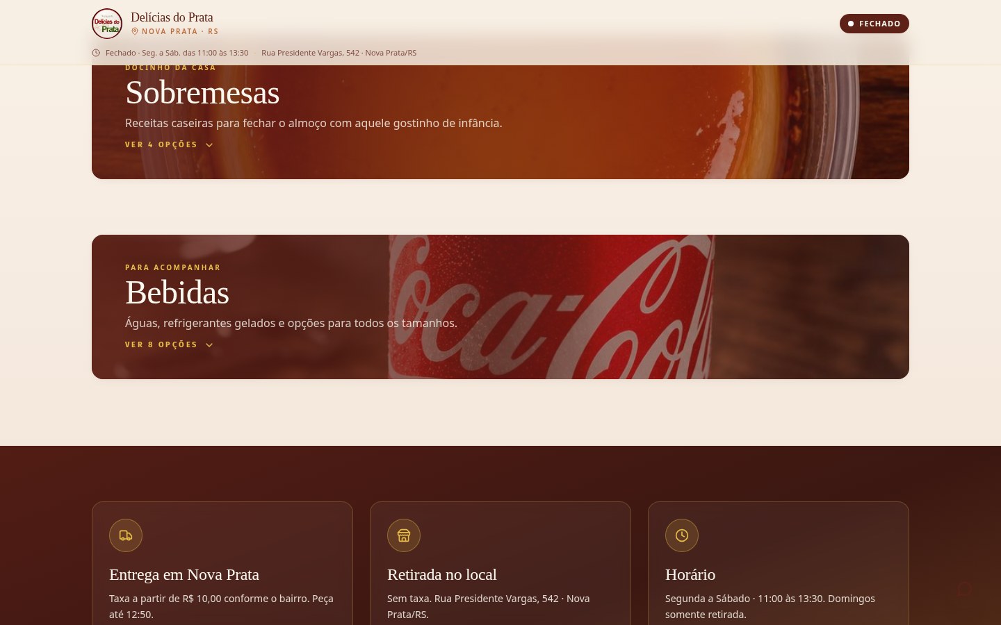
Task: Click the Retirada no local heading
Action: tap(442, 574)
